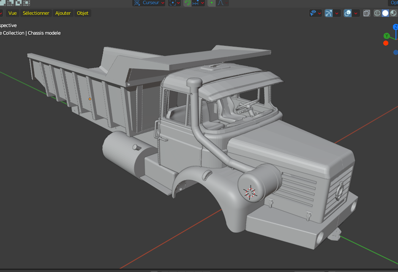Open the Vue menu
Viewport: 398px width, 272px height.
(x=13, y=13)
